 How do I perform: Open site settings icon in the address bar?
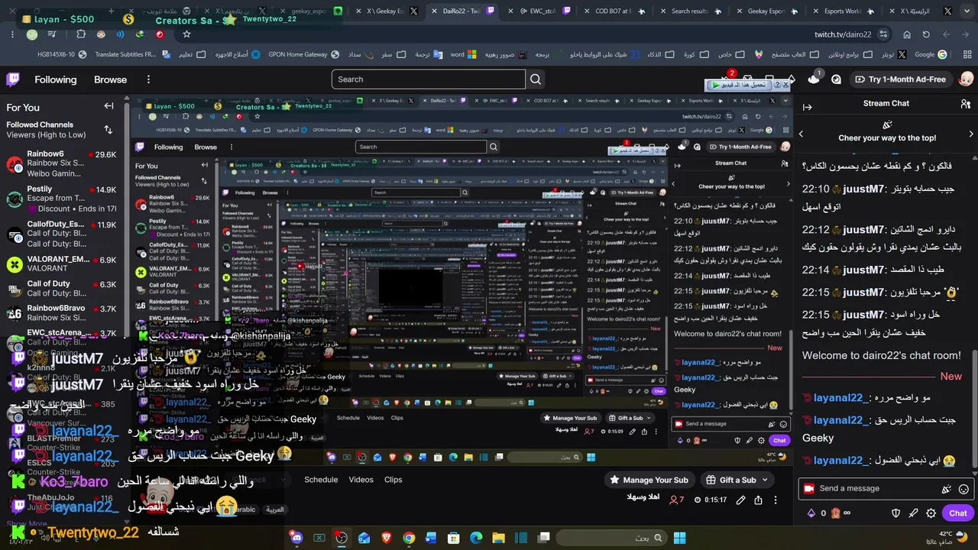click(883, 34)
